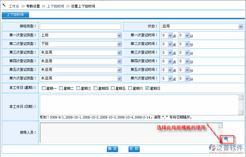Click the 确定 button
246x157 pixels.
point(113,149)
